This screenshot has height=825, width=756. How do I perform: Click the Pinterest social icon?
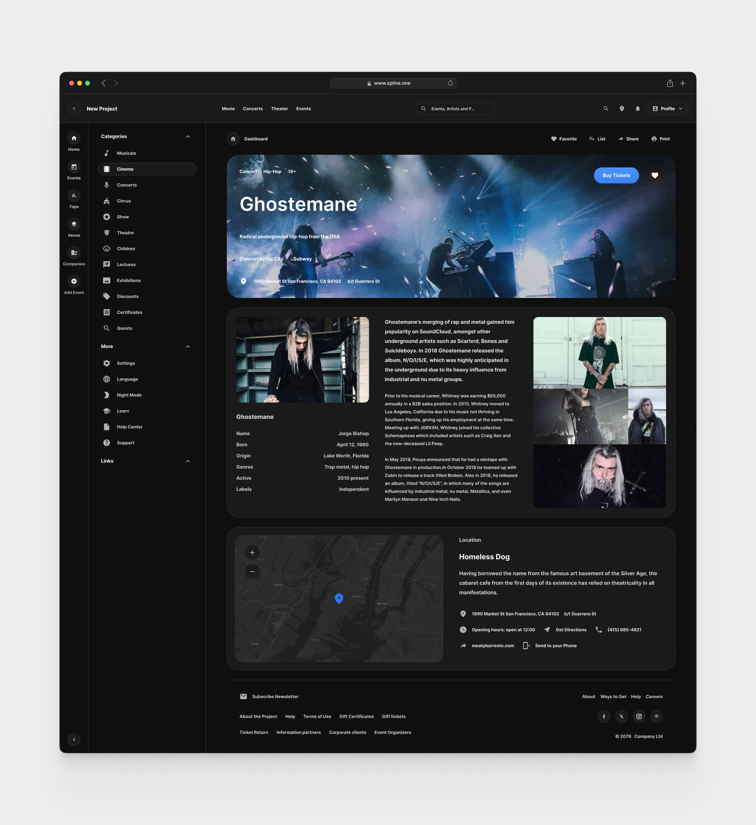657,716
